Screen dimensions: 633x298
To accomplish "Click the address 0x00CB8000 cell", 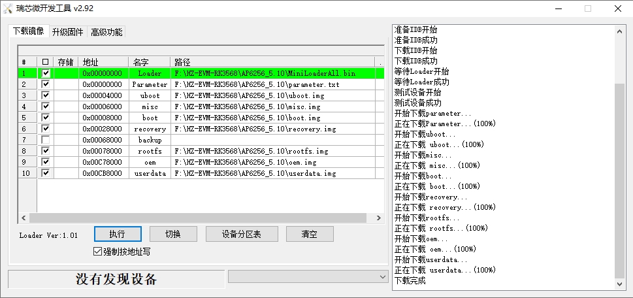I will click(103, 173).
